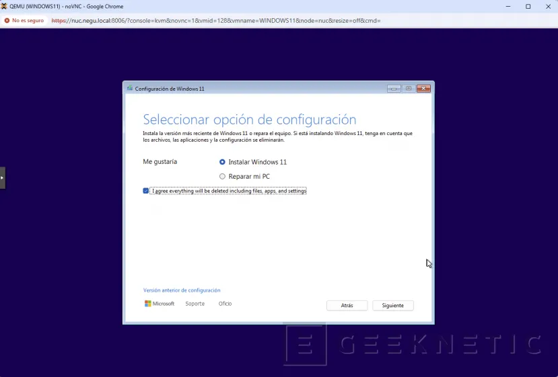The image size is (558, 377).
Task: Select the Reparar mi PC option
Action: [222, 176]
